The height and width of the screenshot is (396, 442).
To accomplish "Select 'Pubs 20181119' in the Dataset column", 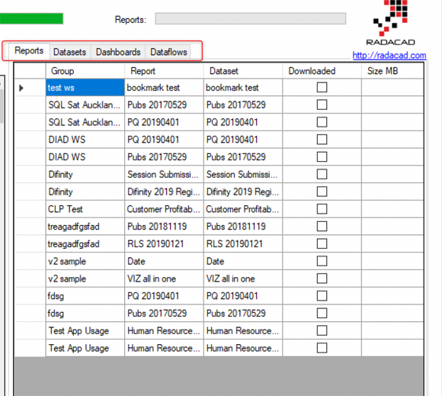I will coord(243,227).
